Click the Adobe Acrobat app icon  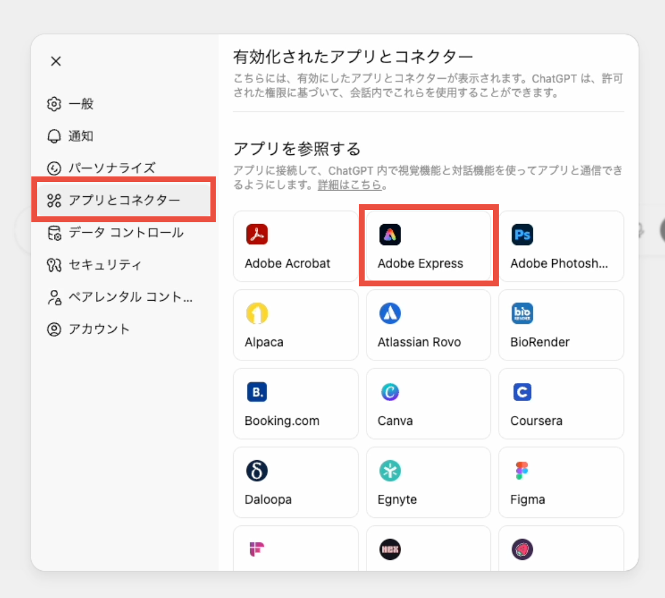(256, 234)
